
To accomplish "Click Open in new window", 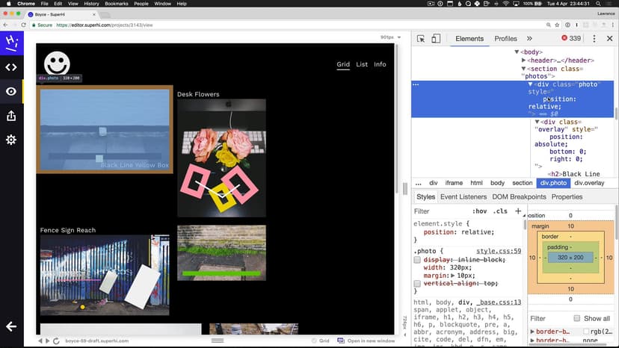I will [366, 341].
